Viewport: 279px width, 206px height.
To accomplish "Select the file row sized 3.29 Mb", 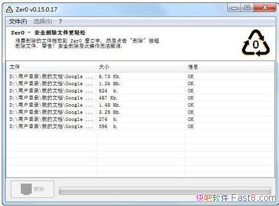I will tap(140, 112).
